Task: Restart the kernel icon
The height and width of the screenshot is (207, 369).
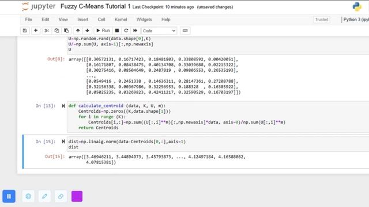Action: (x=126, y=30)
